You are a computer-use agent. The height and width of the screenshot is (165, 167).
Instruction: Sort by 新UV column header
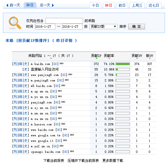click(149, 56)
